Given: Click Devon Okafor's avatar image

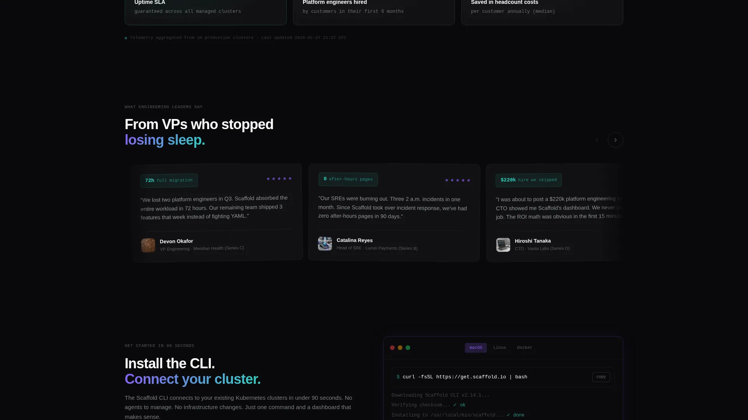Looking at the screenshot, I should point(148,245).
